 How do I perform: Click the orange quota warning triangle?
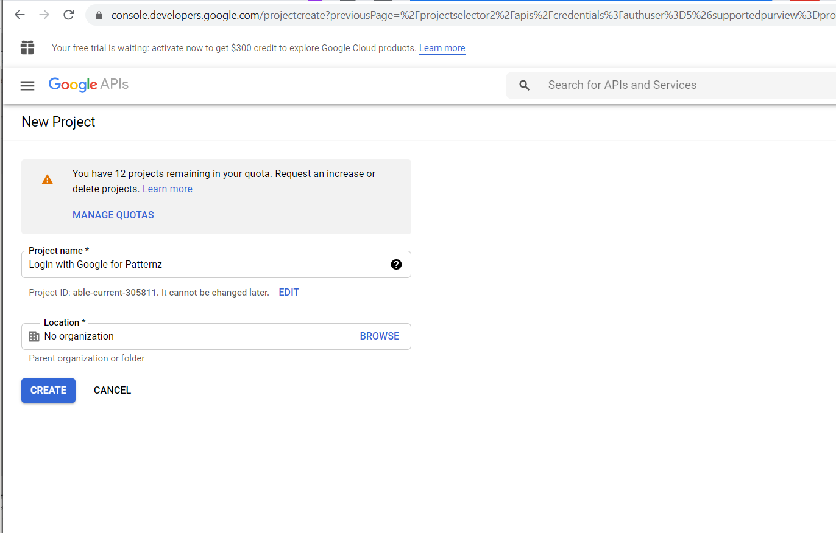pos(47,179)
